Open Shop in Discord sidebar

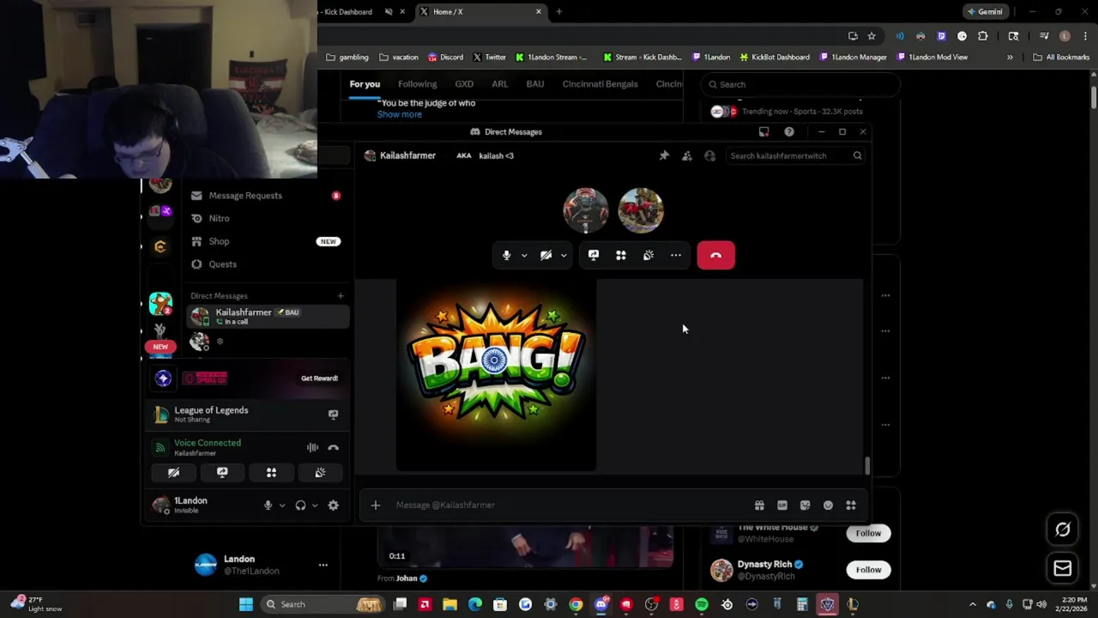tap(268, 241)
